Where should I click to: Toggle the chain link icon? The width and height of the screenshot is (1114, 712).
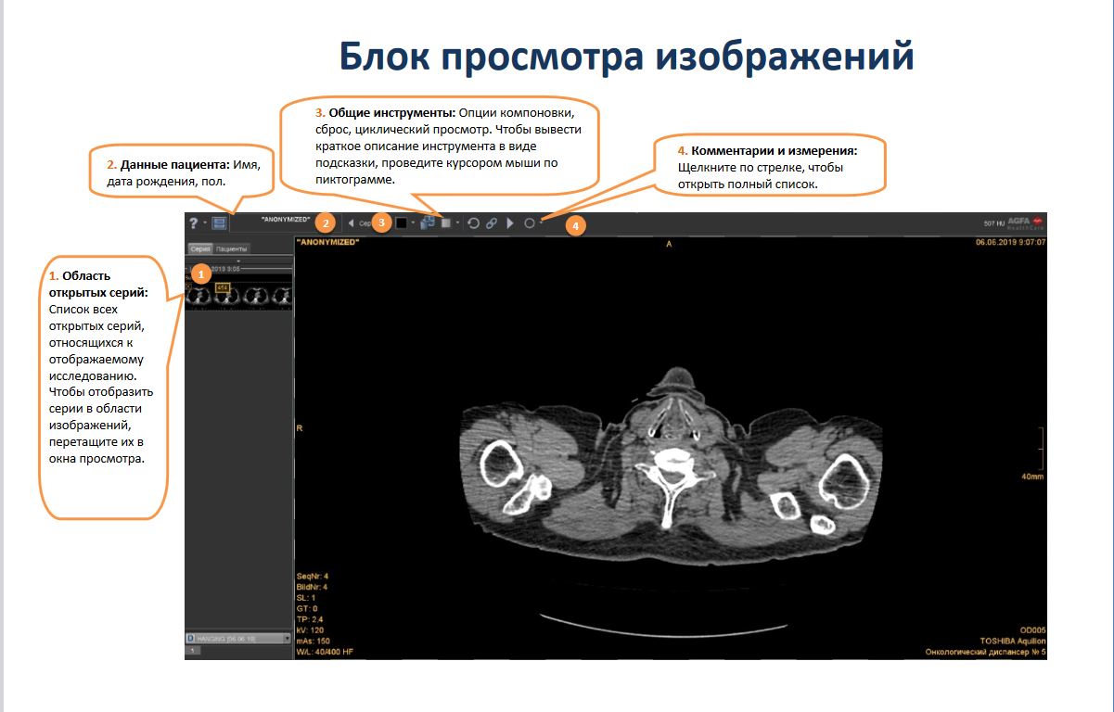click(492, 223)
